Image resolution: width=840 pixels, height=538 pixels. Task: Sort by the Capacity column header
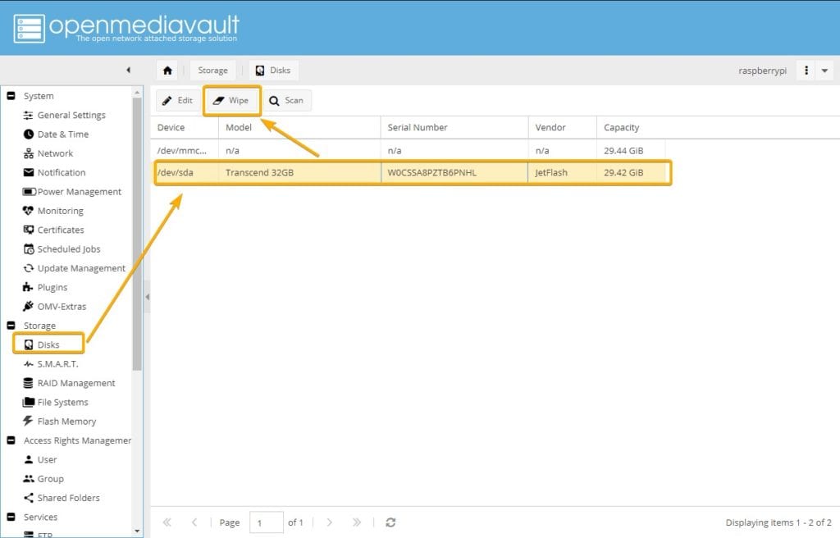pyautogui.click(x=621, y=127)
